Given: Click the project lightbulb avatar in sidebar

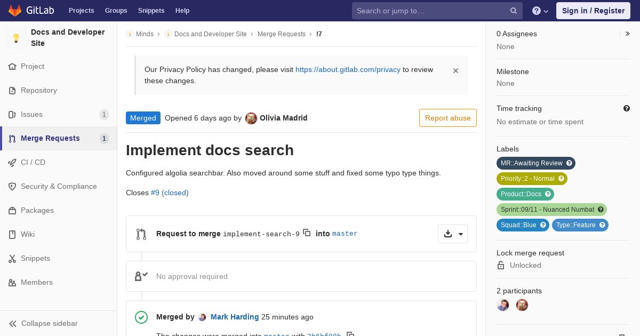Looking at the screenshot, I should [x=16, y=38].
